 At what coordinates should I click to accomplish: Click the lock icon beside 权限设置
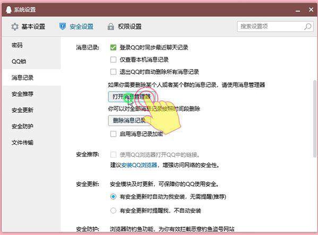tap(111, 27)
